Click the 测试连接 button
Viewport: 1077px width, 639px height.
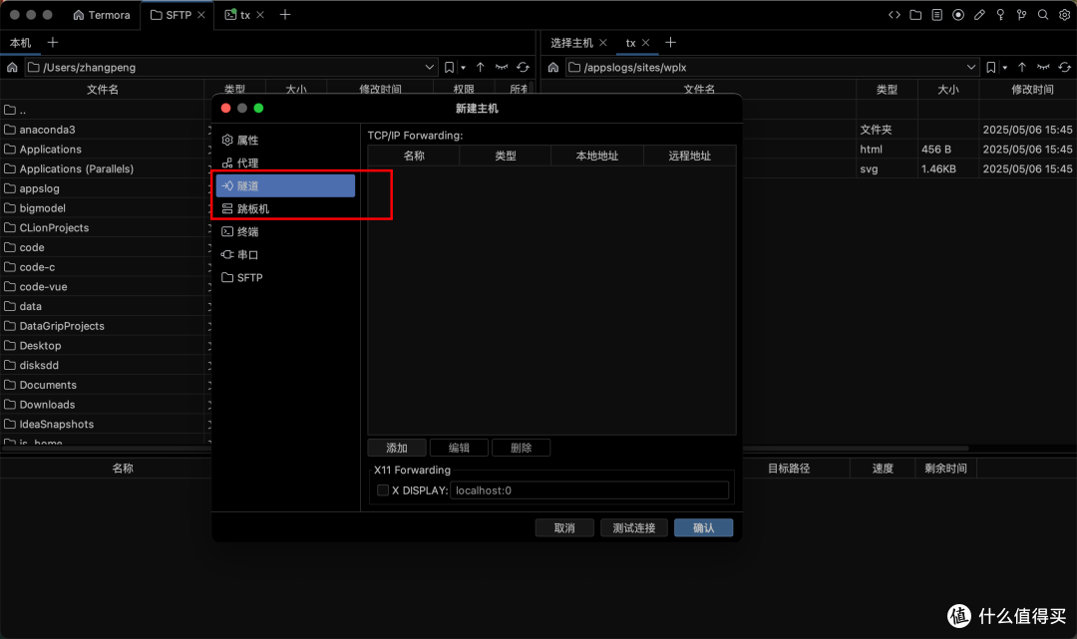(x=634, y=527)
